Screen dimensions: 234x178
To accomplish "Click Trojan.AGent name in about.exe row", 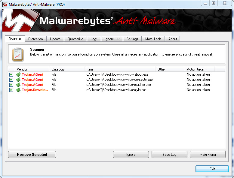I will [32, 74].
